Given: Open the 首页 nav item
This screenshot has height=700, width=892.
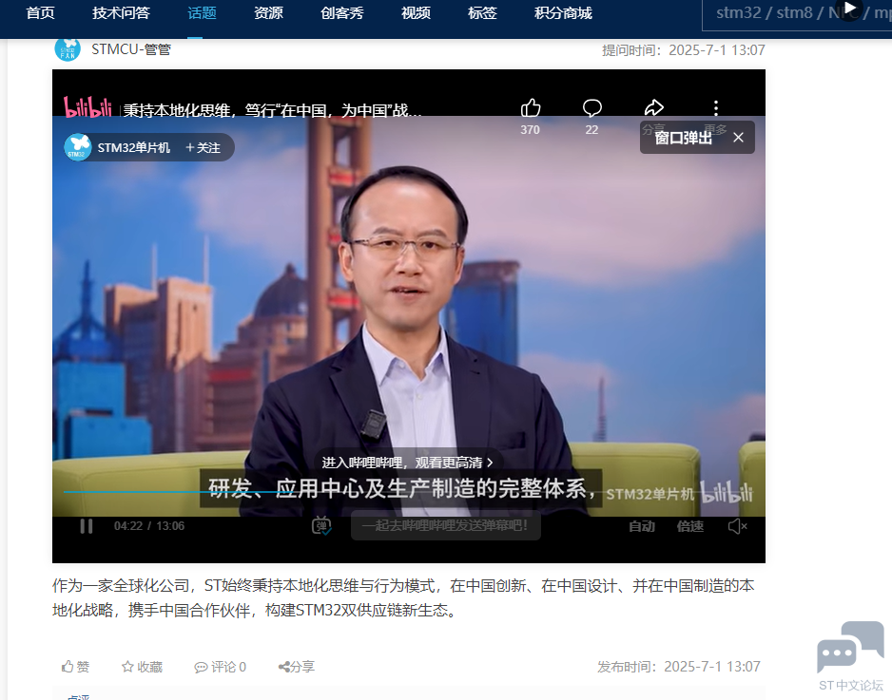Looking at the screenshot, I should click(x=40, y=12).
